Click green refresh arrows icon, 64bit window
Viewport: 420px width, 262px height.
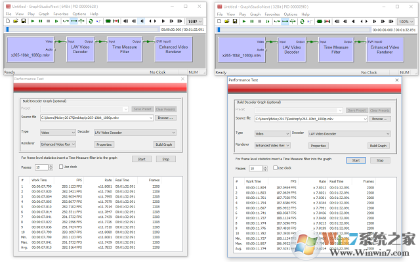[91, 21]
